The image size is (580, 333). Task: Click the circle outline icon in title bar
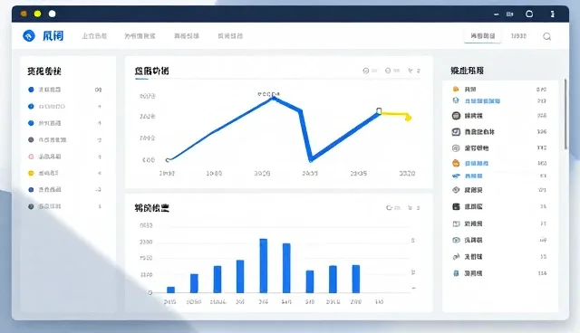(529, 14)
